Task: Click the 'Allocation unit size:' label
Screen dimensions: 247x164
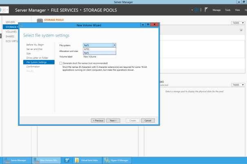Action: (69, 51)
